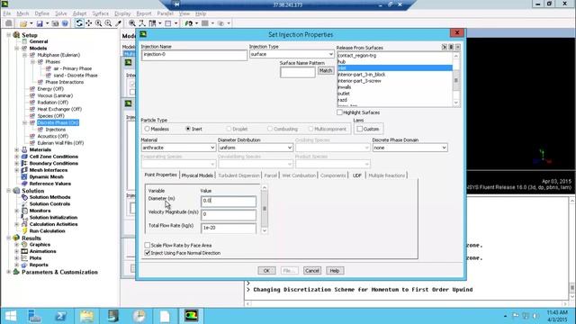Click middle deselect-all icon above surfaces list
The height and width of the screenshot is (324, 576).
click(x=451, y=47)
